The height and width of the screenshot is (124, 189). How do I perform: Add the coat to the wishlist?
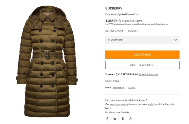[x=142, y=65]
